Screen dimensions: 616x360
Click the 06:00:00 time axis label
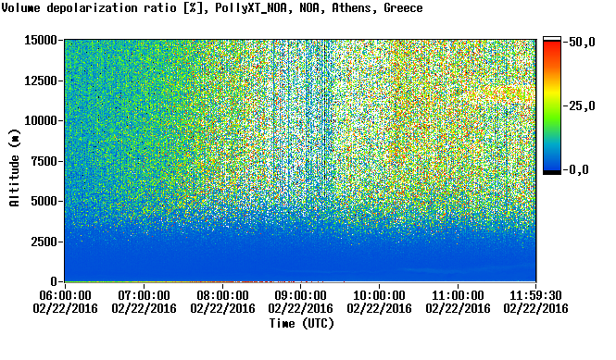pos(65,295)
